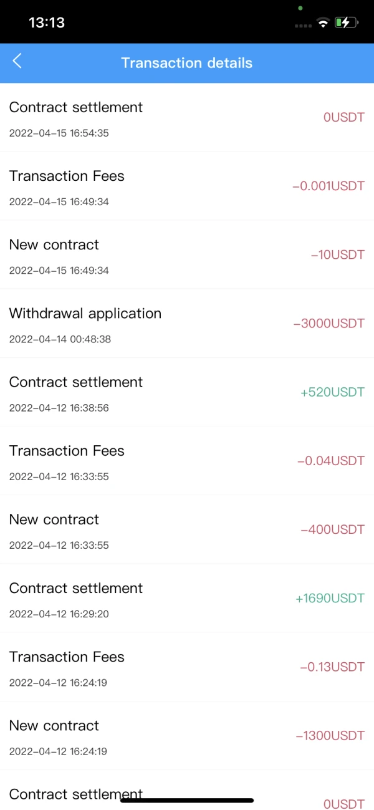The height and width of the screenshot is (810, 374).
Task: Tap the back arrow in header
Action: [x=17, y=61]
